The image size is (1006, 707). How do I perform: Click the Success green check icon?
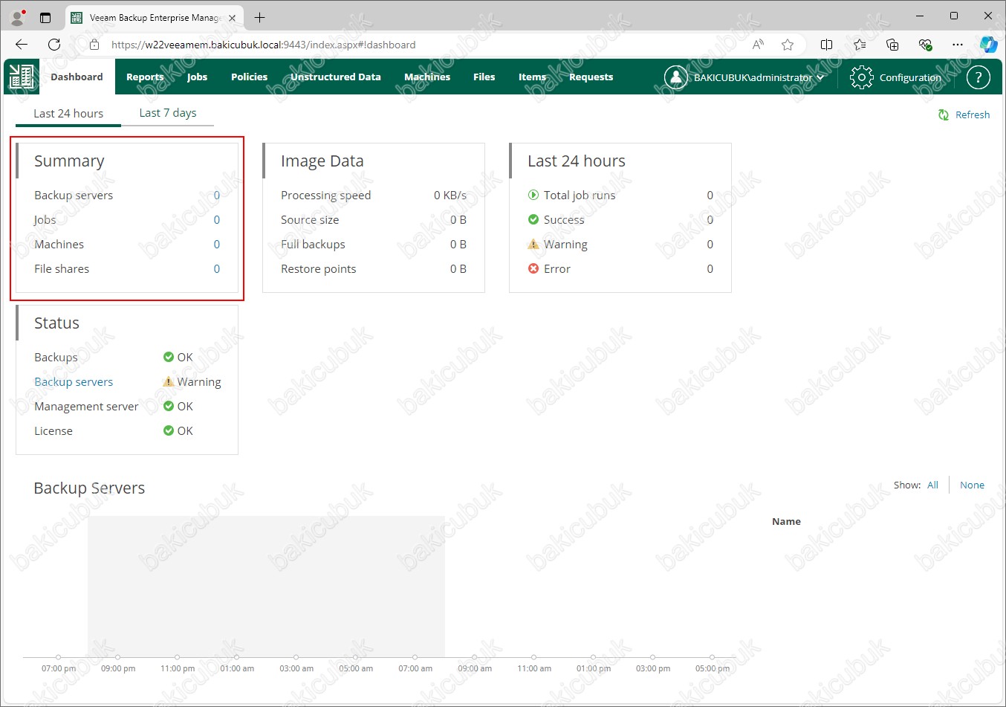[x=533, y=219]
